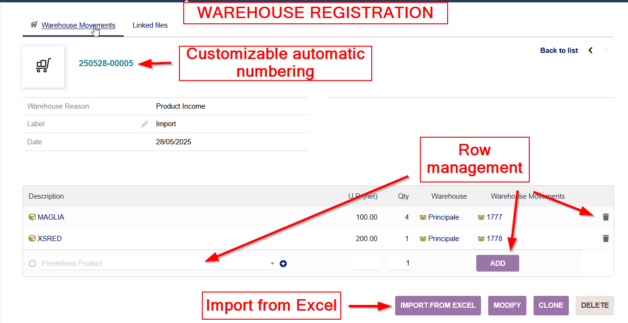This screenshot has width=628, height=323.
Task: Click the DELETE button
Action: tap(595, 305)
